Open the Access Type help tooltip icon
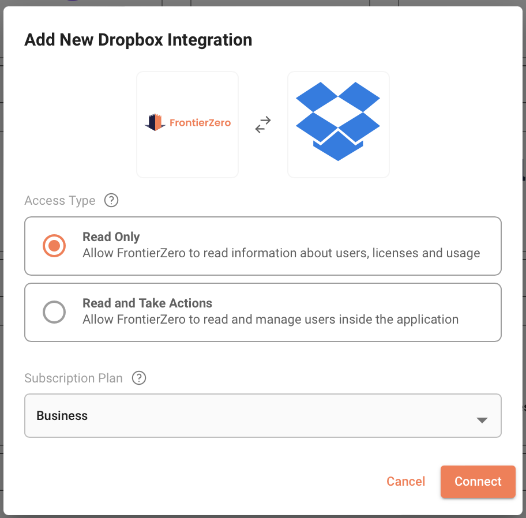 pos(111,201)
